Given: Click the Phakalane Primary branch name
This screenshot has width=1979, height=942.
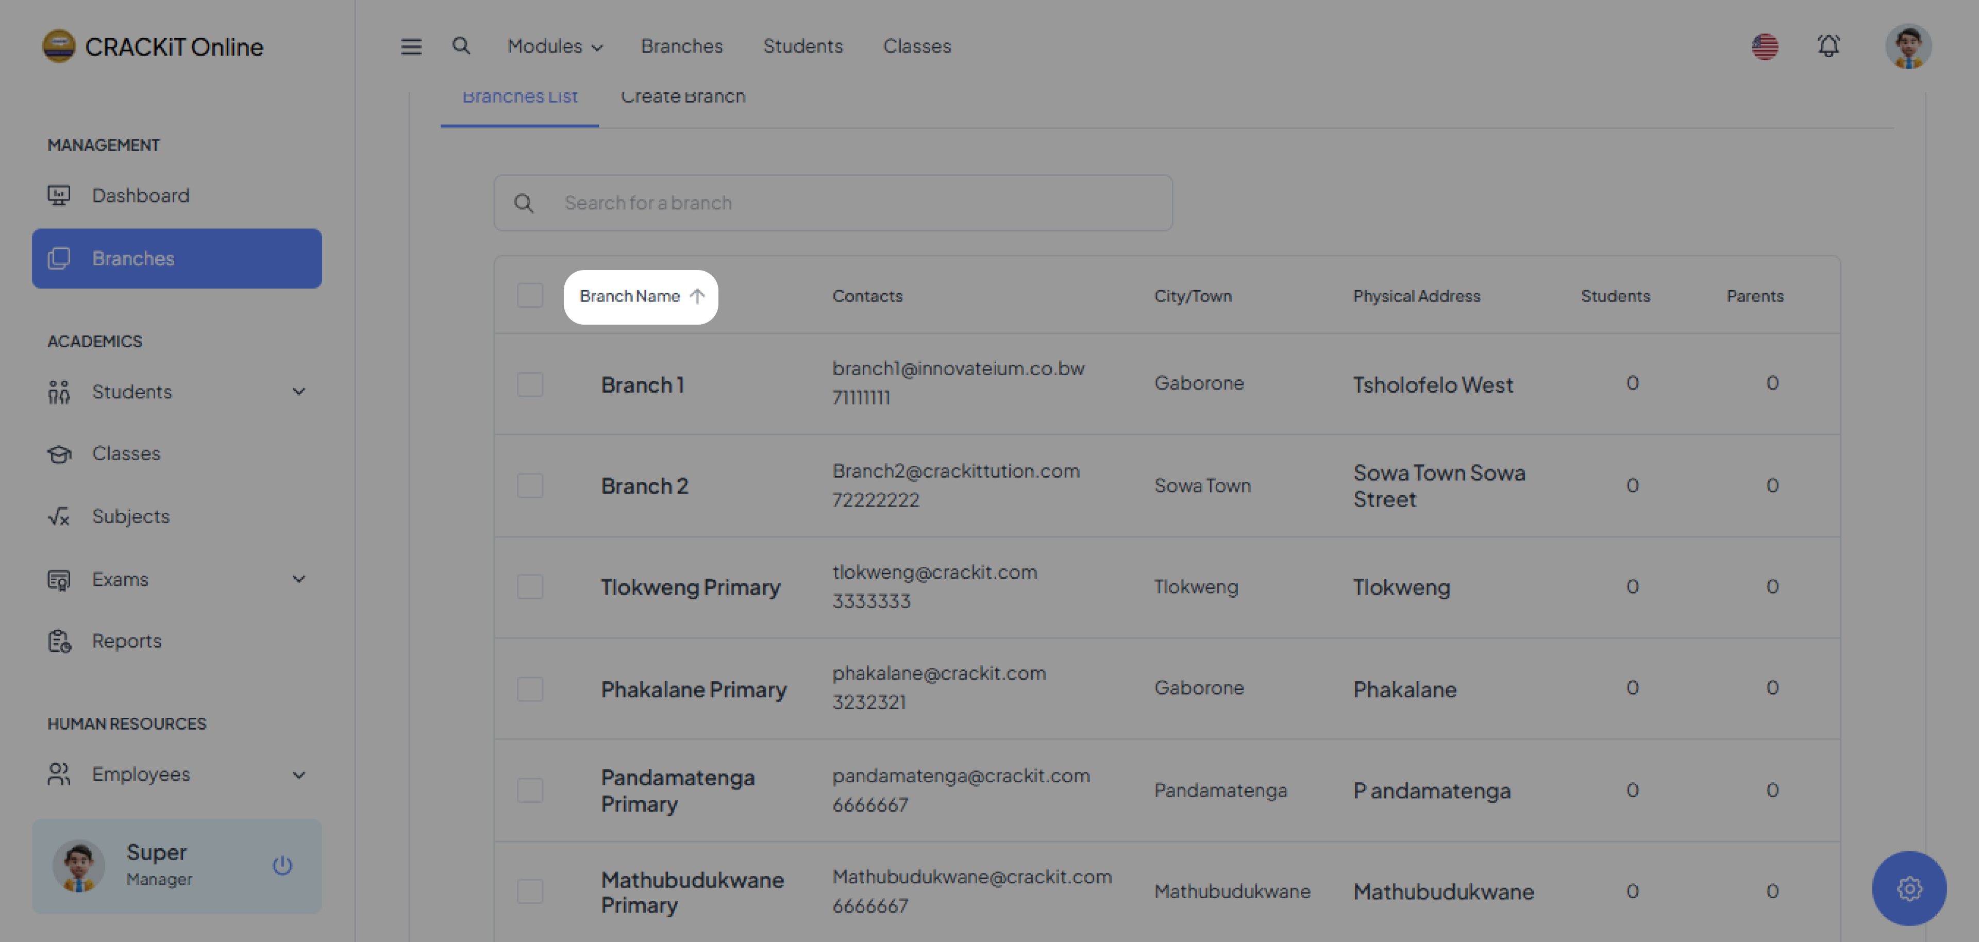Looking at the screenshot, I should 693,689.
